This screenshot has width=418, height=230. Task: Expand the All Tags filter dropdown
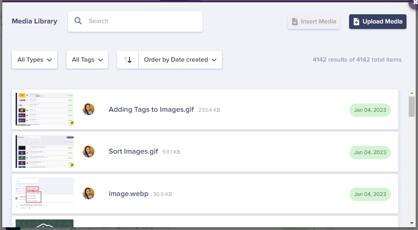point(87,60)
